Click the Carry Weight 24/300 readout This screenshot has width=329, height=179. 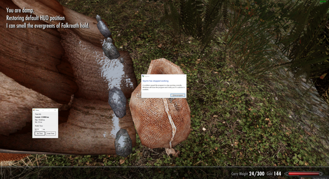(x=248, y=174)
